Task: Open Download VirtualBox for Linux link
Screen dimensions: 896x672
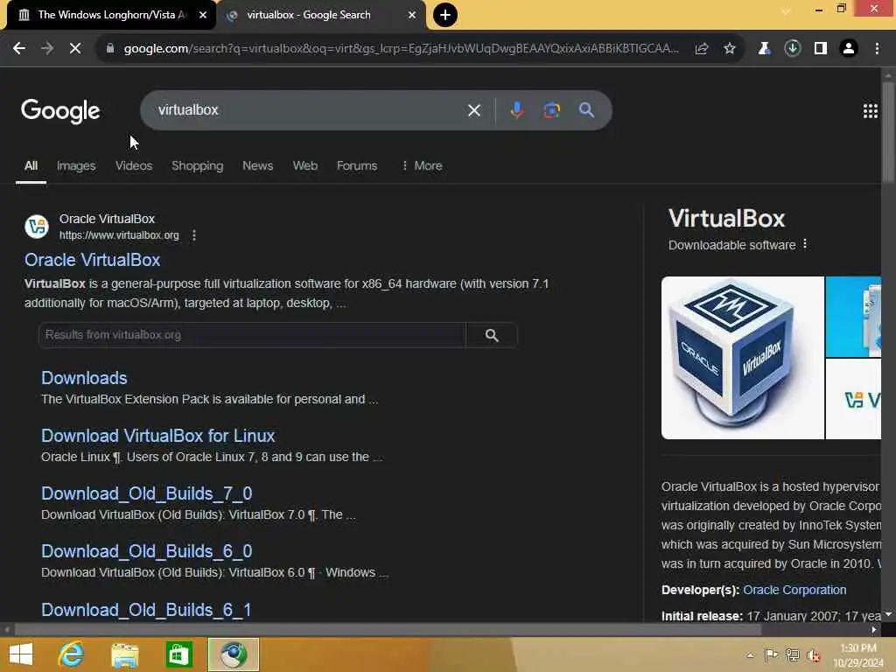Action: point(157,436)
